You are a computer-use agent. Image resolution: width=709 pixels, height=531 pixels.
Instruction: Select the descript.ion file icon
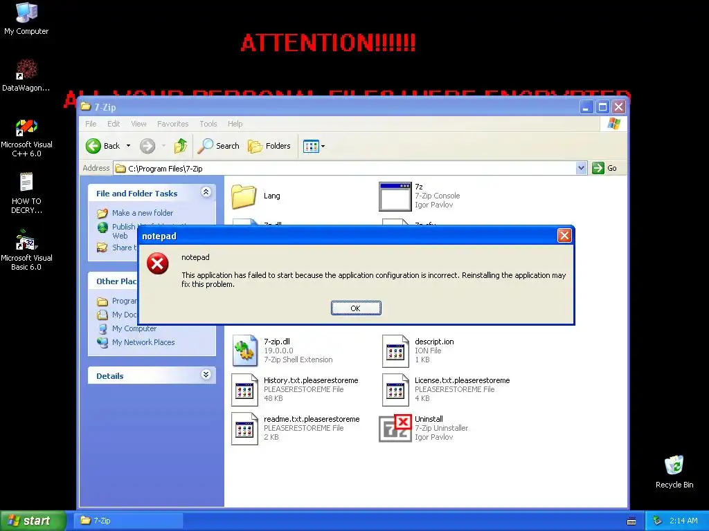pyautogui.click(x=395, y=351)
